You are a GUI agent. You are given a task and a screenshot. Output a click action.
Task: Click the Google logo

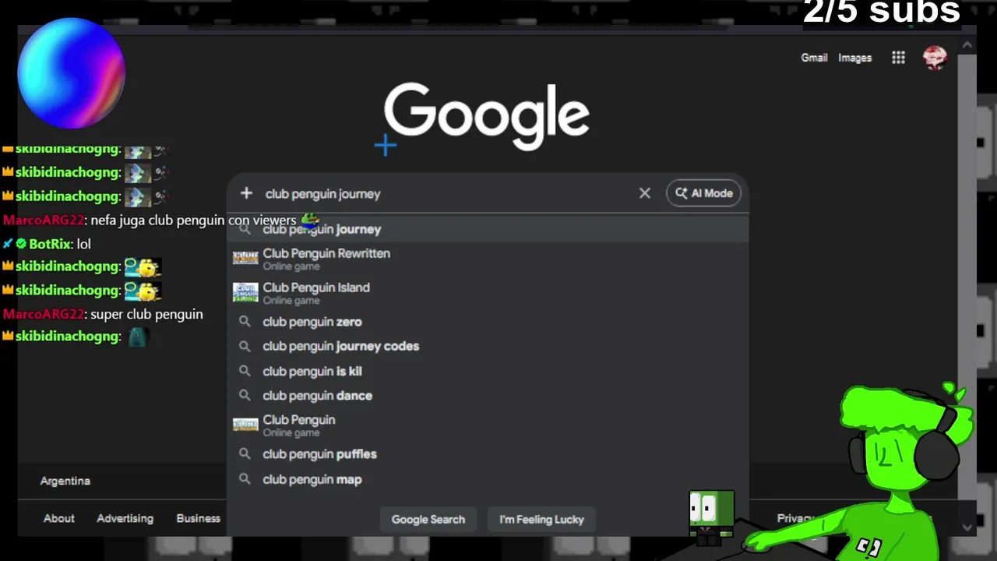point(487,117)
